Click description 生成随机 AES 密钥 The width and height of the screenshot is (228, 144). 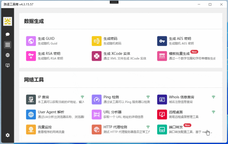[x=181, y=43]
